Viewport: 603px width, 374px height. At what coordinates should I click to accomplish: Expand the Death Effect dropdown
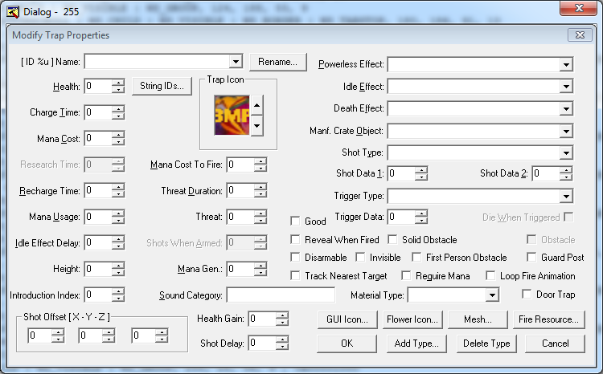(566, 108)
